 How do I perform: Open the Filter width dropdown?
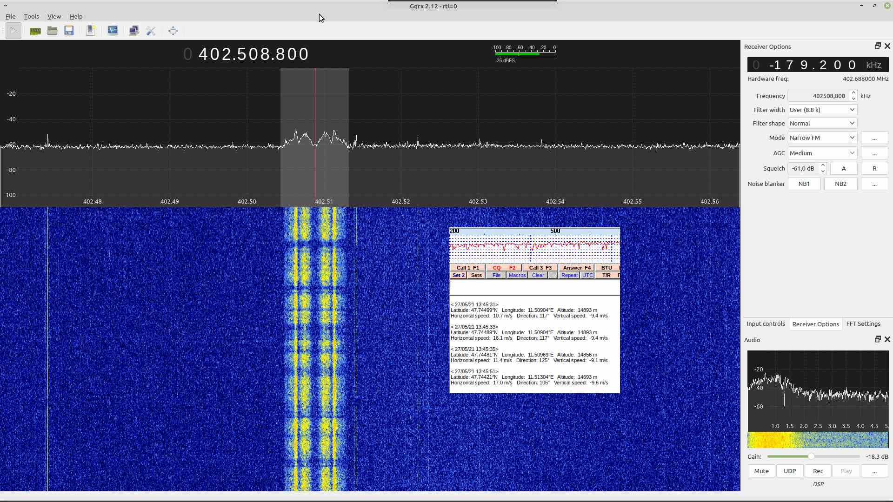coord(822,110)
